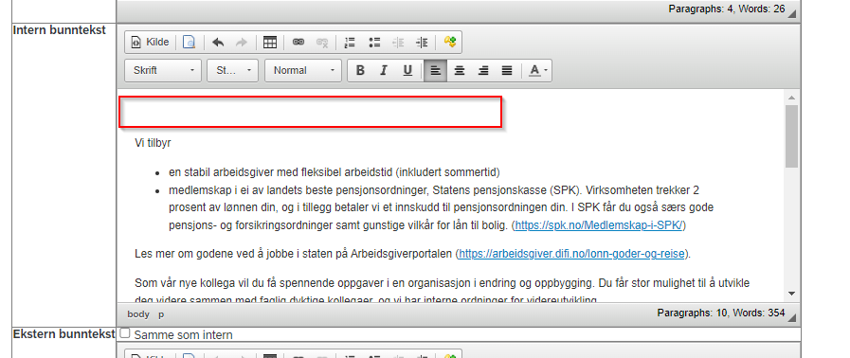Open the St... size dropdown
Screen dimensions: 850x358
[232, 70]
